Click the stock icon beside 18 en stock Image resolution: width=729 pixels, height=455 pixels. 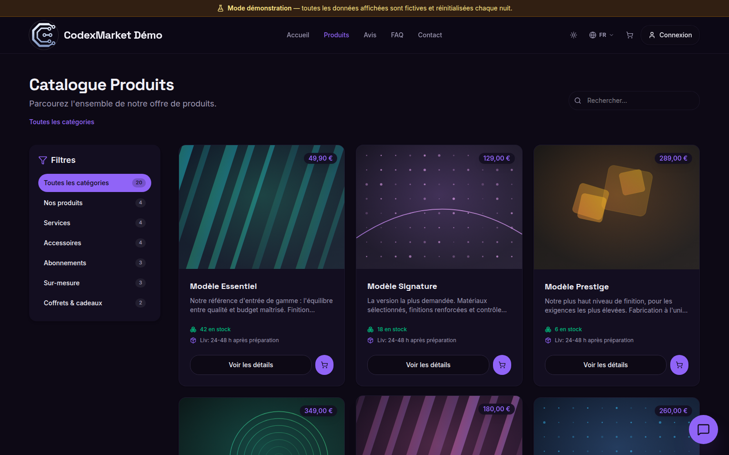[x=370, y=329]
